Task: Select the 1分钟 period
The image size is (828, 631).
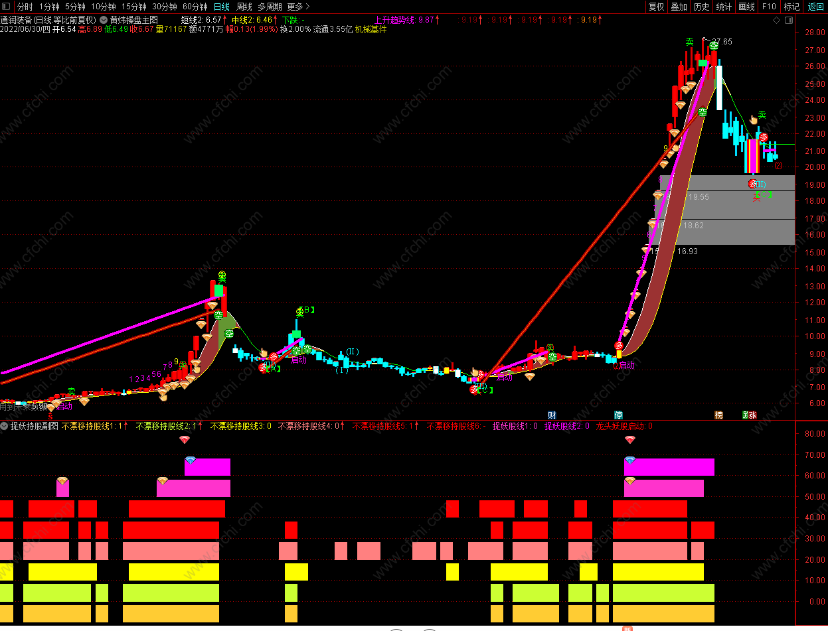Action: 49,7
